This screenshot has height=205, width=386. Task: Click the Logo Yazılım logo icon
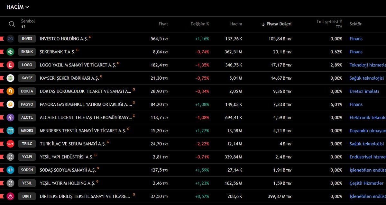click(x=11, y=65)
